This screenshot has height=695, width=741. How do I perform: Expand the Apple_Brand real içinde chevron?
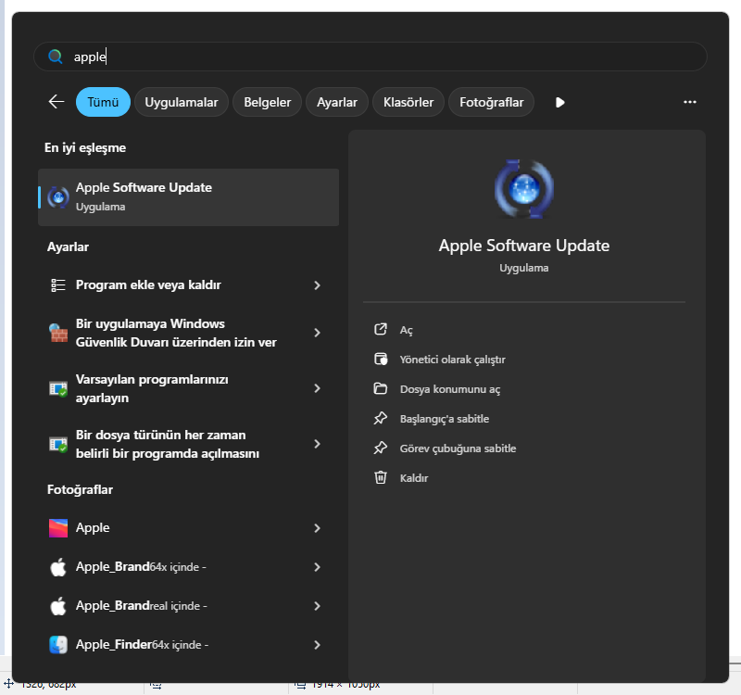(x=317, y=606)
